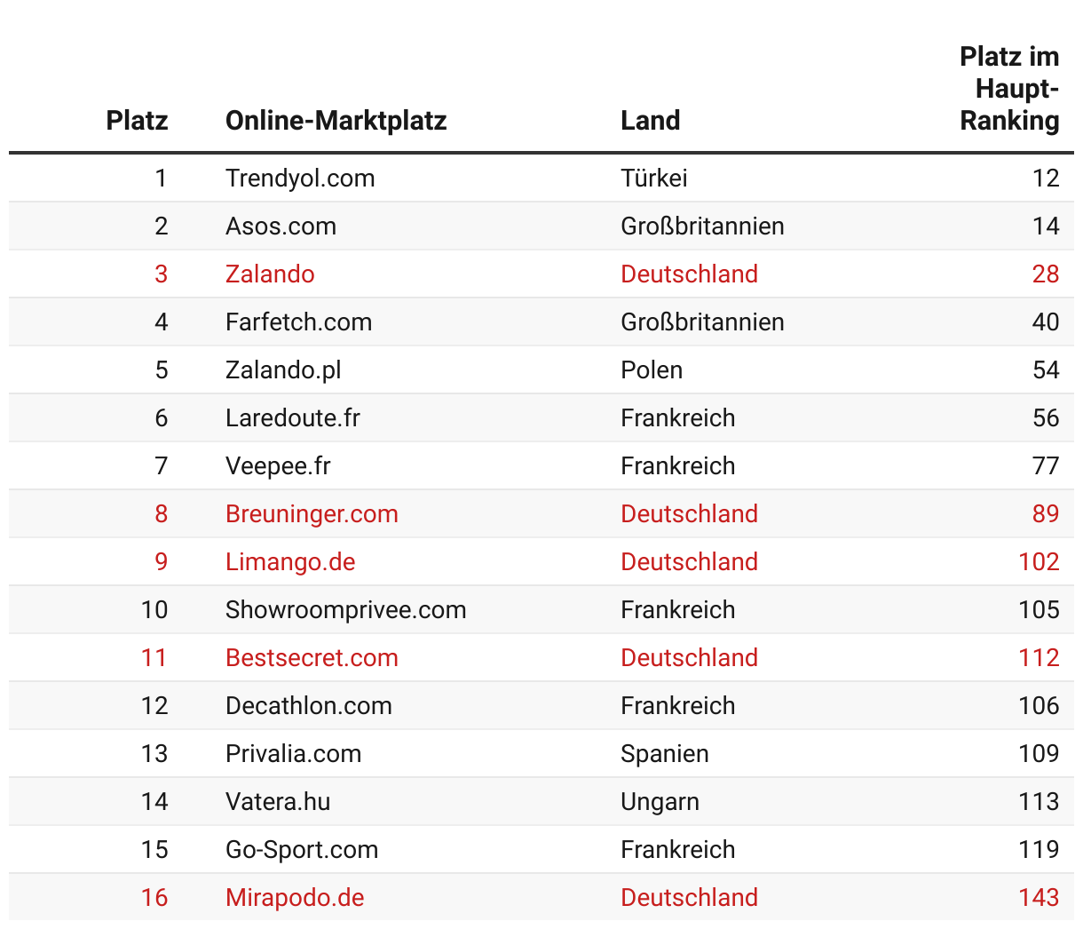Click the Zalando.pl row name
1083x929 pixels.
click(x=283, y=369)
